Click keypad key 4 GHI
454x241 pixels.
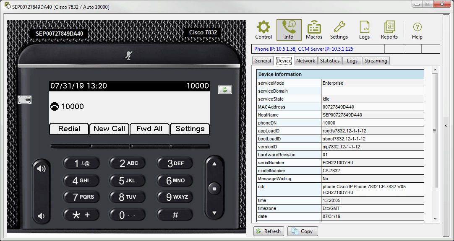[x=81, y=181]
